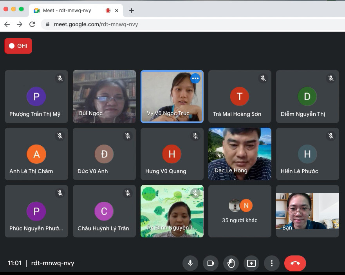Click the Vy Vũ Ngọc Trúc video tile
345x275 pixels.
[x=172, y=96]
